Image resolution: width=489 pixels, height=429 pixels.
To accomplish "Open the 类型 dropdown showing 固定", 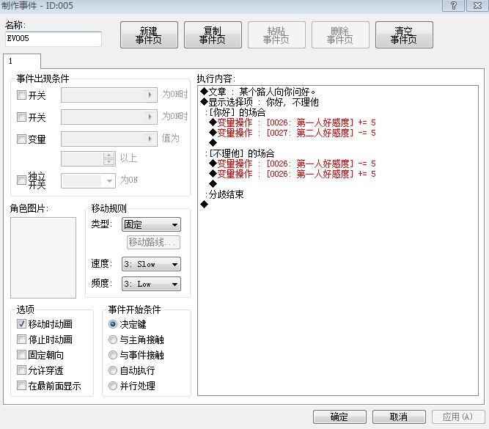I will pos(151,224).
